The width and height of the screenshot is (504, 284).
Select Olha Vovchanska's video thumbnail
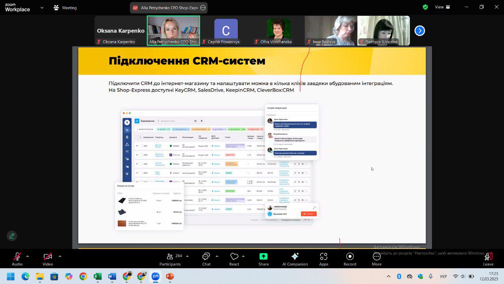pos(278,31)
